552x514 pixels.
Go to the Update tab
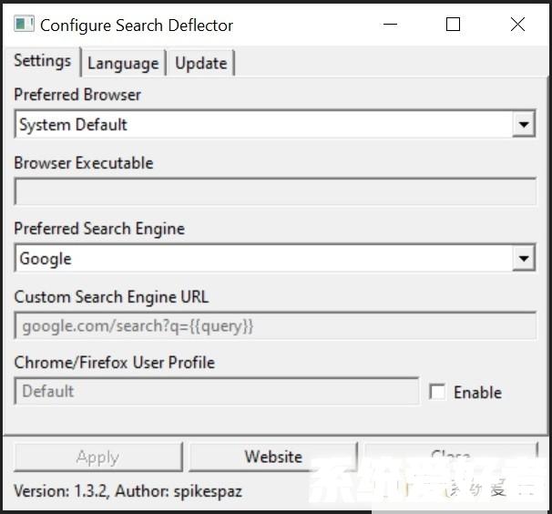pyautogui.click(x=200, y=63)
